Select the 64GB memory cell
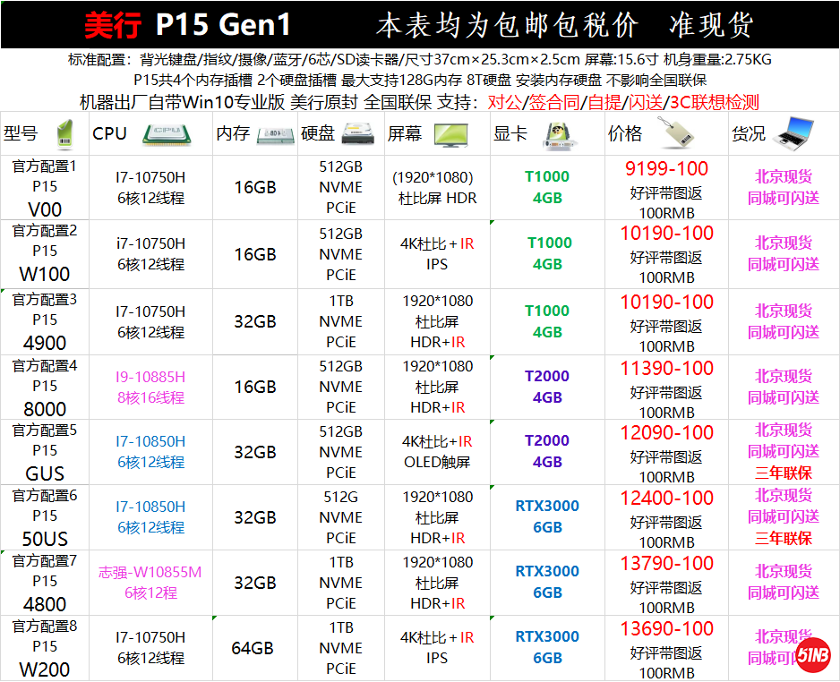This screenshot has height=682, width=840. point(254,648)
